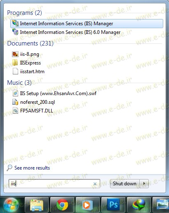Open noferest_200.sql file

coord(38,102)
